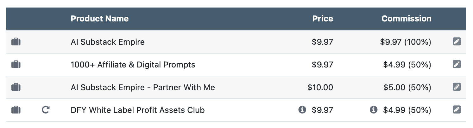Click the $10.00 price cell

click(x=320, y=87)
